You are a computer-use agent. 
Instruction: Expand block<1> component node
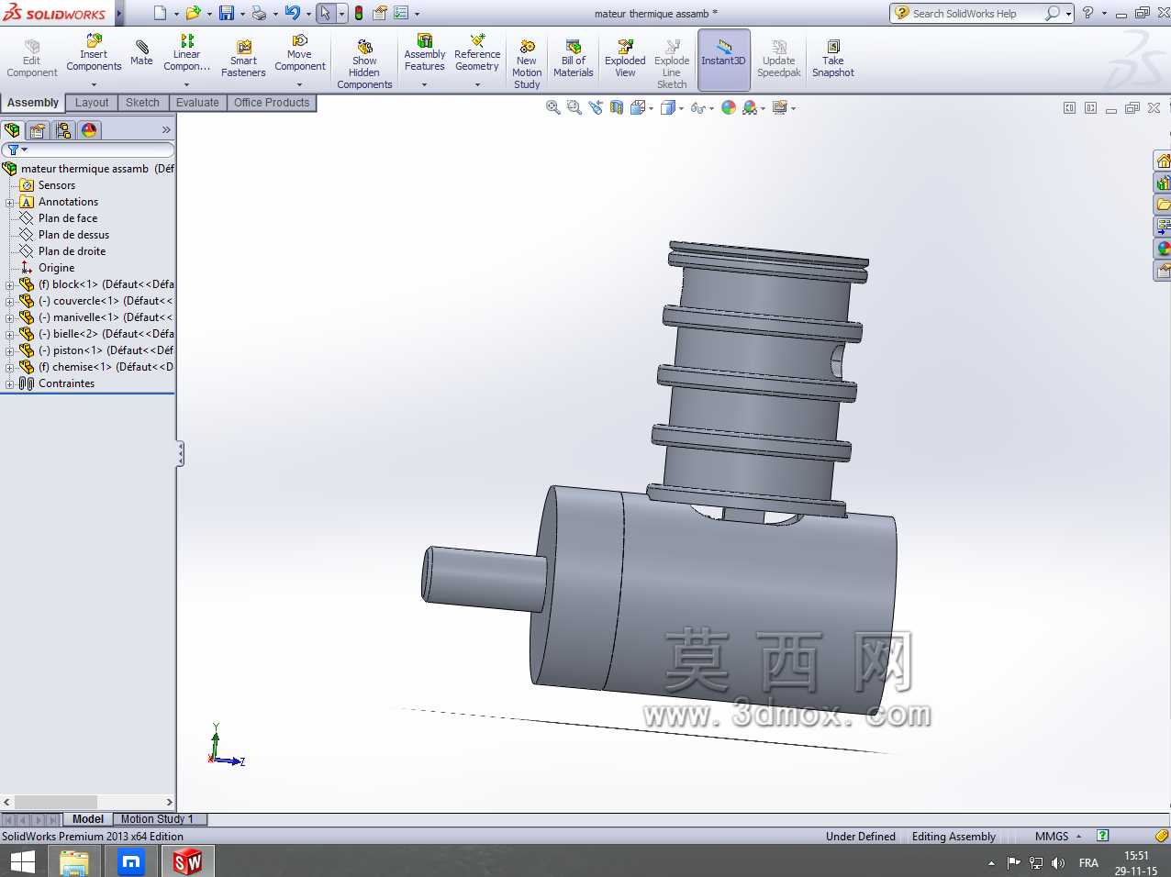(9, 285)
